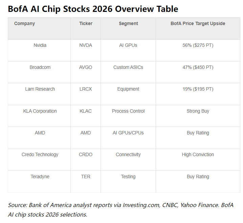The image size is (243, 223).
Task: Select the LRCX ticker cell
Action: pos(86,89)
